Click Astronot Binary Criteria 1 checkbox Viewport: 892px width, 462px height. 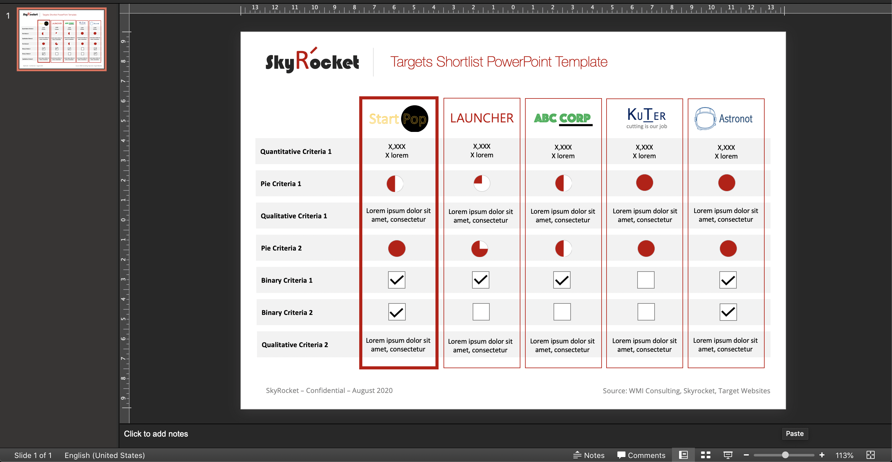coord(728,280)
